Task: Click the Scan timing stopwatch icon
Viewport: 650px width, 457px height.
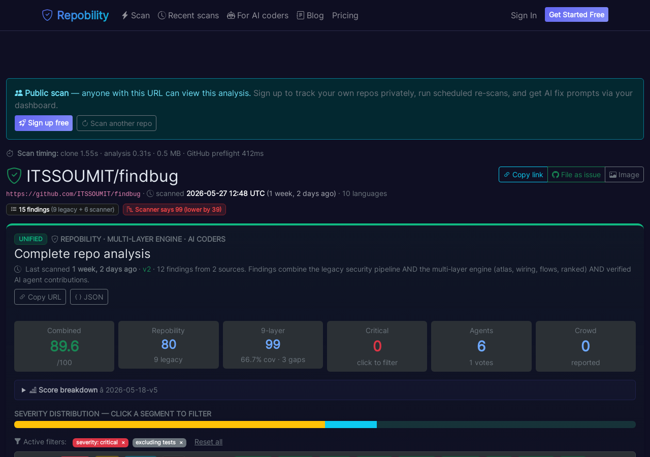Action: tap(10, 153)
